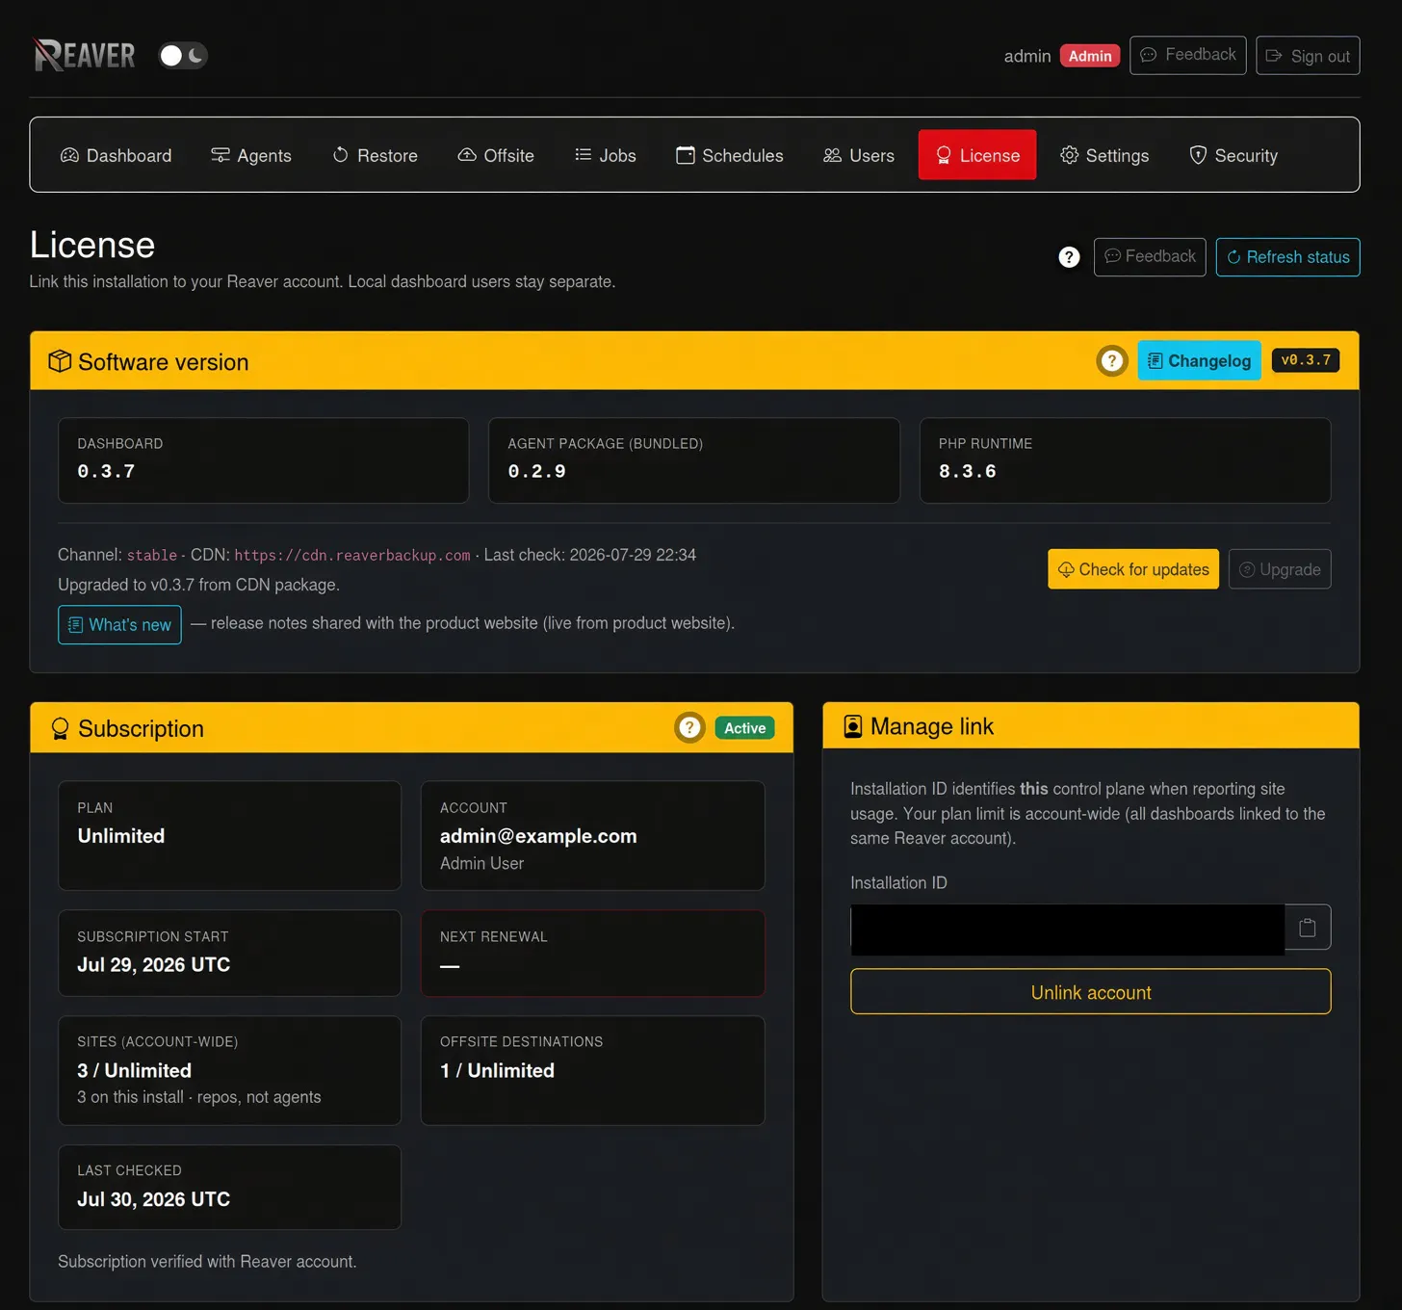The height and width of the screenshot is (1310, 1402).
Task: Click the v0.3.7 version badge
Action: point(1305,360)
